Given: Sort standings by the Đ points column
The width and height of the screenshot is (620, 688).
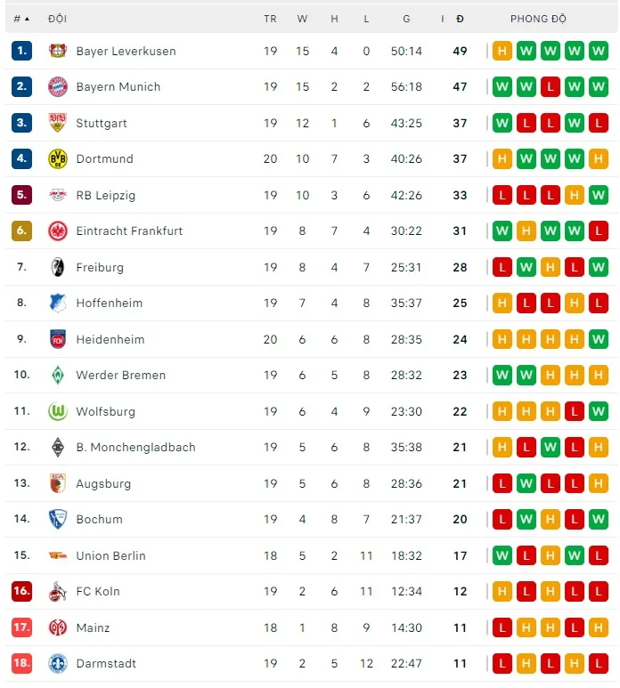Looking at the screenshot, I should click(x=460, y=19).
